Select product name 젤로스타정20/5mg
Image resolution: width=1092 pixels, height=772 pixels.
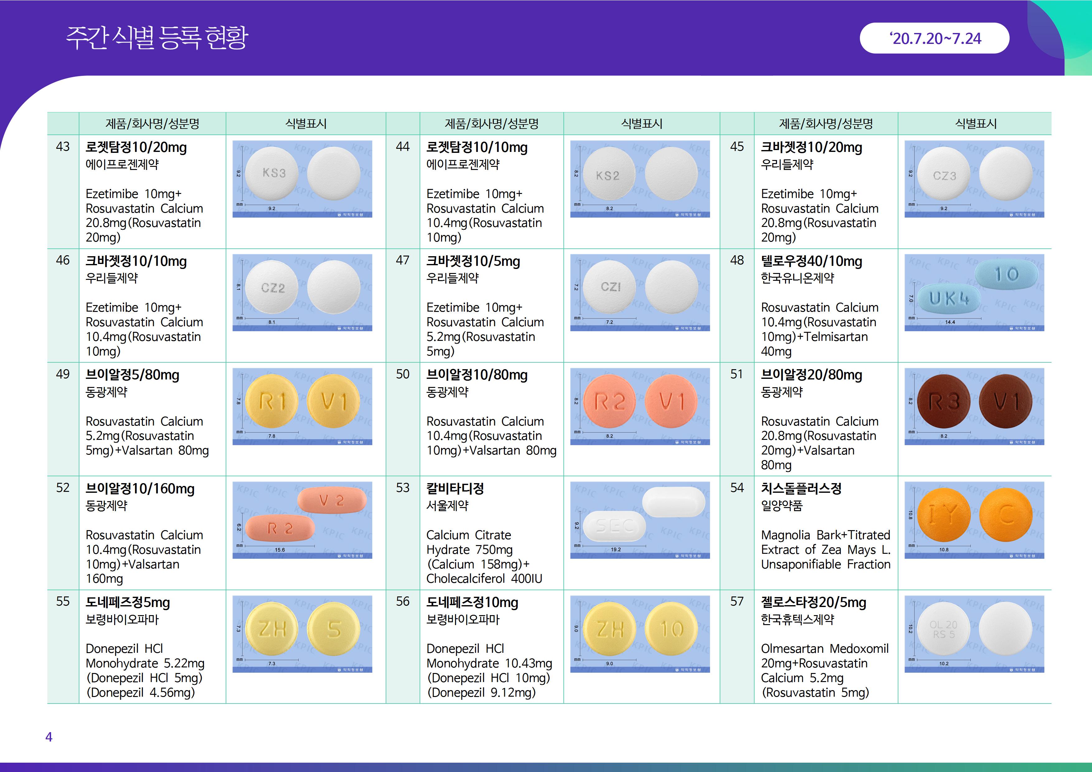813,602
